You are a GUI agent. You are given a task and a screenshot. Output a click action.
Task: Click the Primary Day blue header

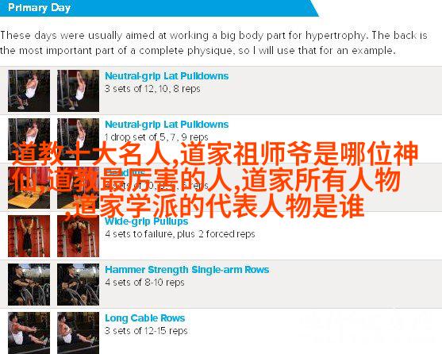click(x=159, y=8)
